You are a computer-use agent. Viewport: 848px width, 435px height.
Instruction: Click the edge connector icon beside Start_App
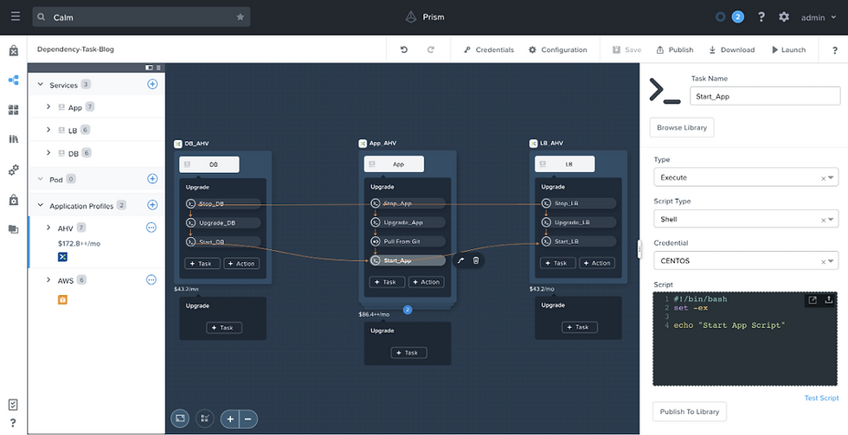coord(460,260)
